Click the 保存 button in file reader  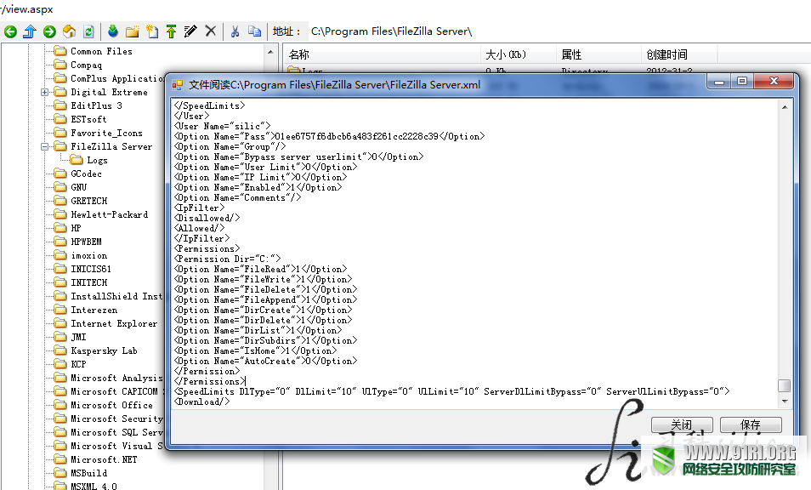[x=751, y=424]
